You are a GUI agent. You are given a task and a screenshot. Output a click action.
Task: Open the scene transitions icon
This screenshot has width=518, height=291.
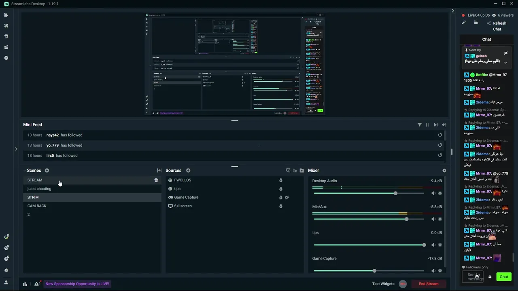159,171
